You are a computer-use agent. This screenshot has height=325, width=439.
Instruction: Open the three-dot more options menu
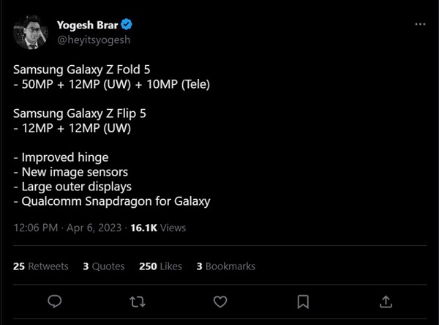(420, 26)
